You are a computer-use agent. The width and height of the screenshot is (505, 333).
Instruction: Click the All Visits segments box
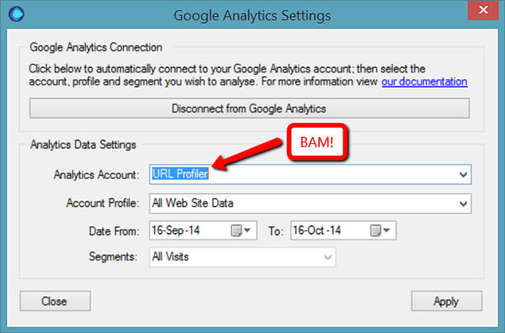242,257
